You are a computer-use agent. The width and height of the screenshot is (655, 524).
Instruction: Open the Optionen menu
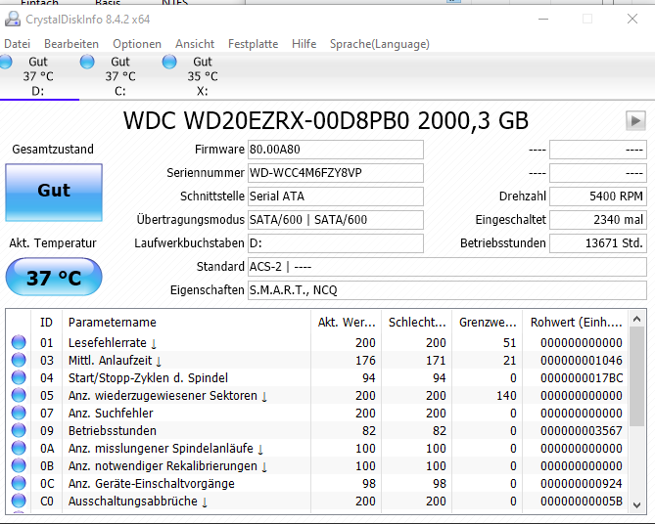(x=137, y=44)
